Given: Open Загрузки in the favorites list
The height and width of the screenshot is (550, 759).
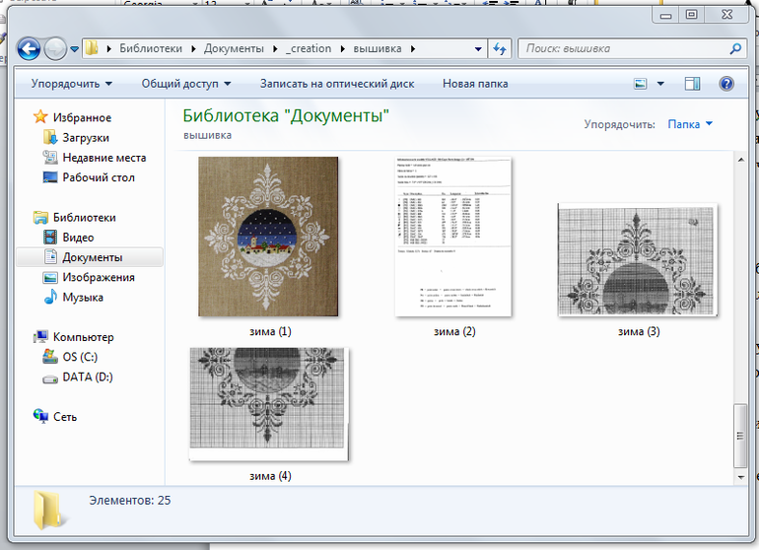Looking at the screenshot, I should tap(86, 138).
